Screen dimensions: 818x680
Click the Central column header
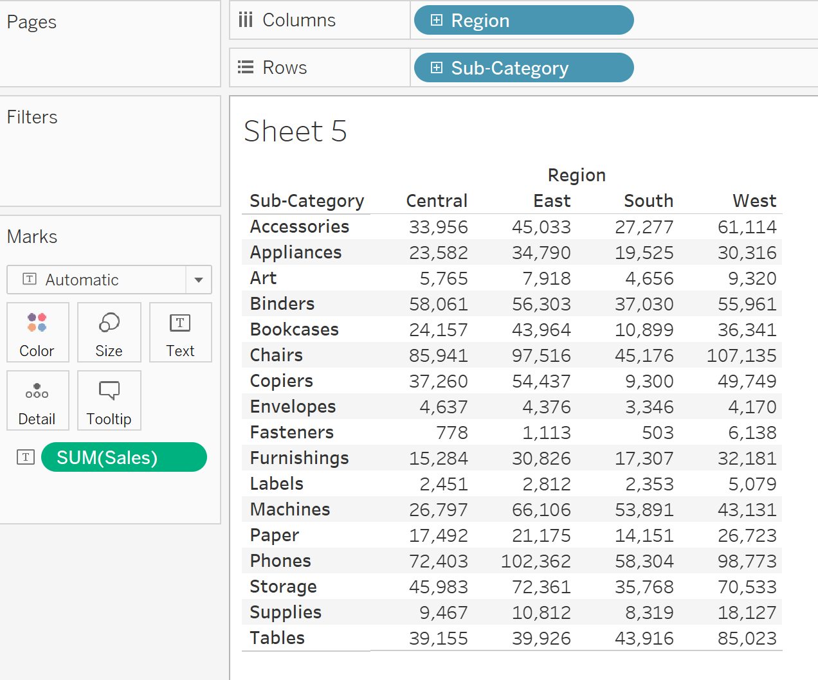pyautogui.click(x=437, y=201)
